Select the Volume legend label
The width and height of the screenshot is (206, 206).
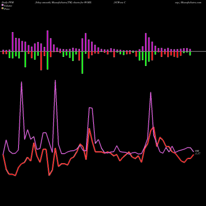pyautogui.click(x=8, y=6)
